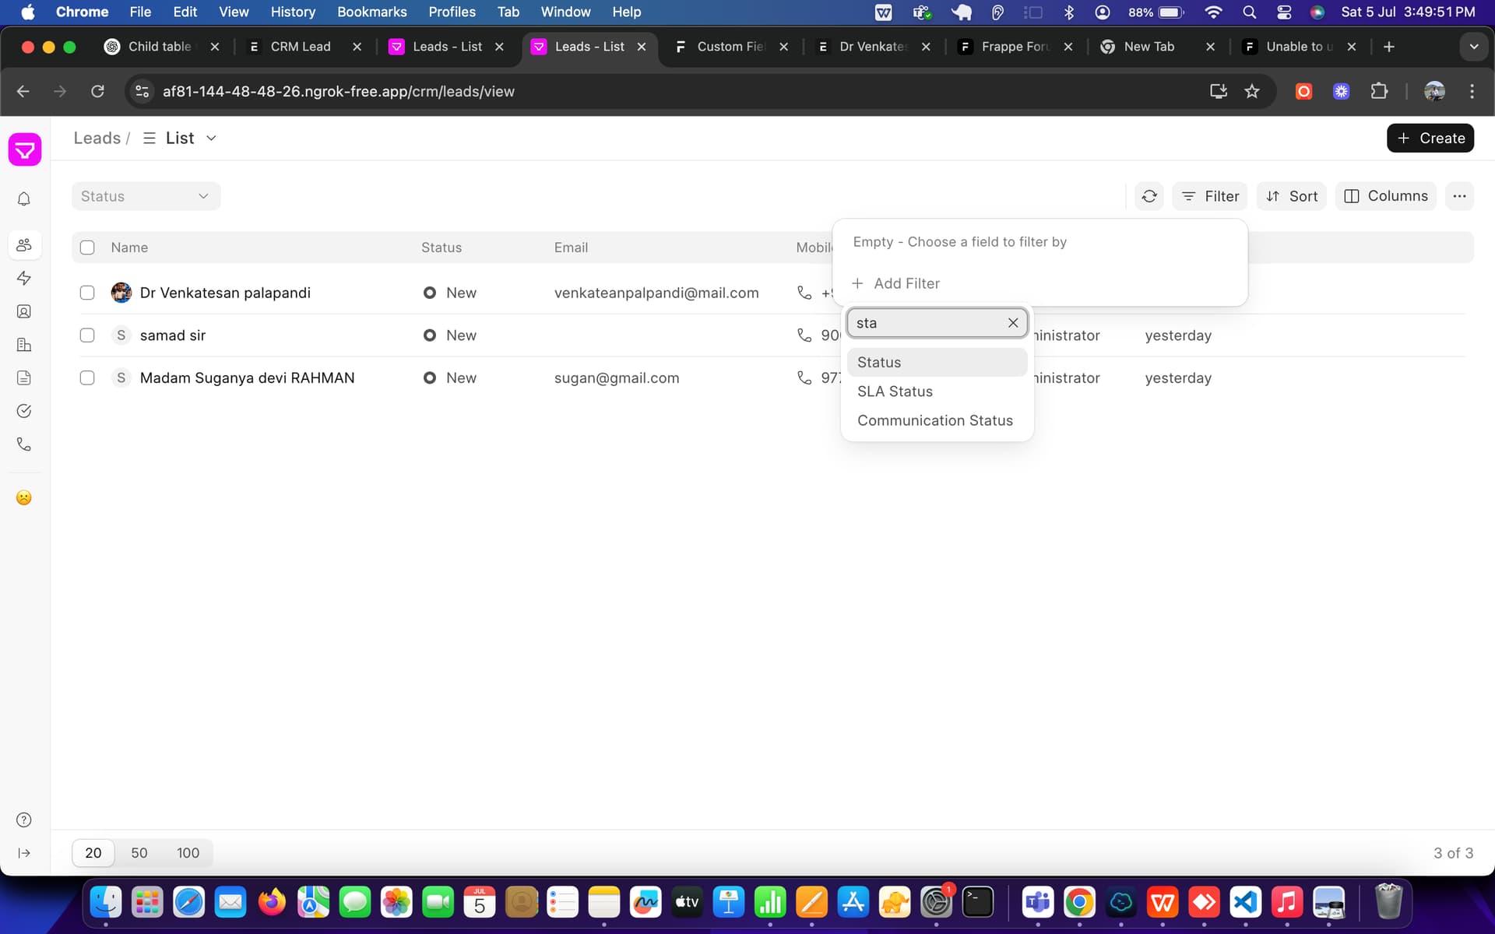The width and height of the screenshot is (1495, 934).
Task: Click the phone icon in samad sir row
Action: click(x=804, y=335)
